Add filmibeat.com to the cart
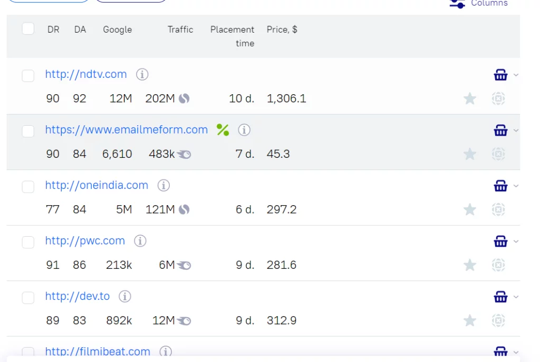This screenshot has height=362, width=540. 500,352
